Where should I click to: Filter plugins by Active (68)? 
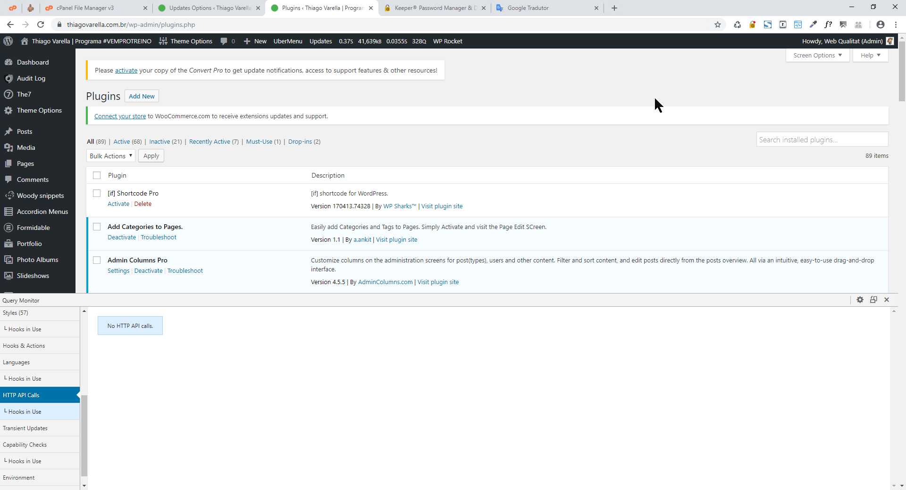pyautogui.click(x=127, y=142)
